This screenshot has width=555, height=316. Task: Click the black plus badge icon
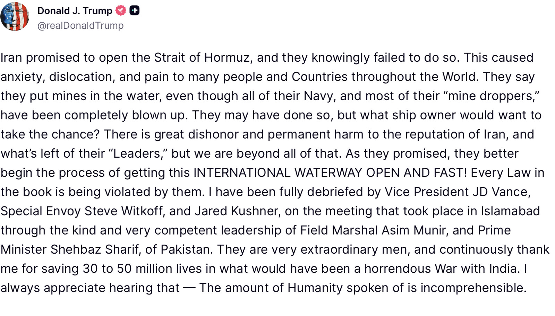(135, 11)
